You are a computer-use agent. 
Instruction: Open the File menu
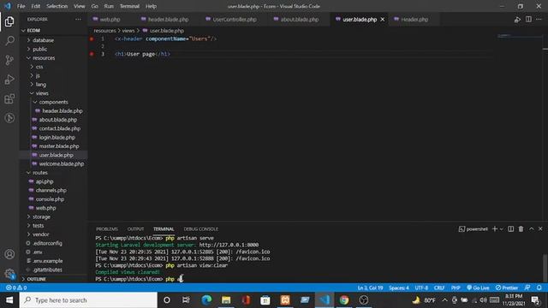coord(21,6)
